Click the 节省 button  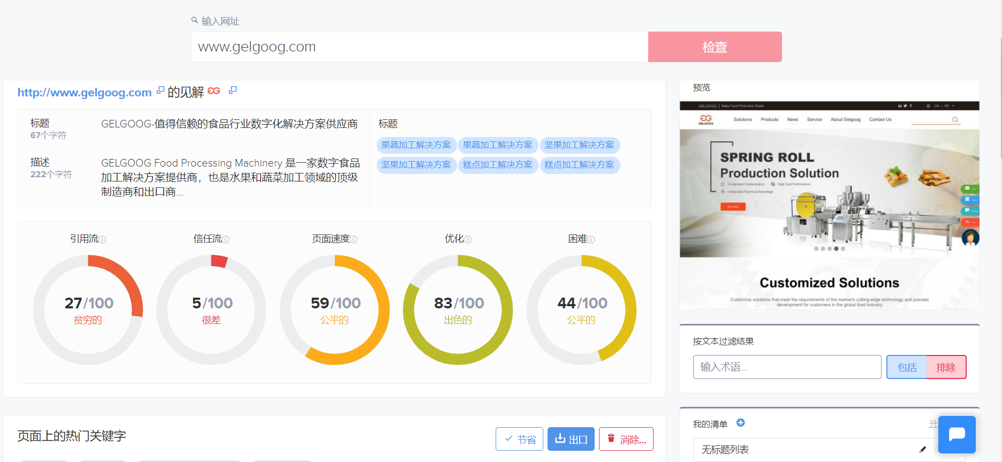coord(519,439)
